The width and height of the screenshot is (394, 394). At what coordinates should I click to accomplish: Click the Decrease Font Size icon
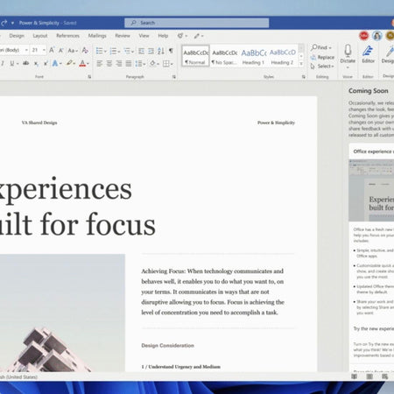point(61,51)
